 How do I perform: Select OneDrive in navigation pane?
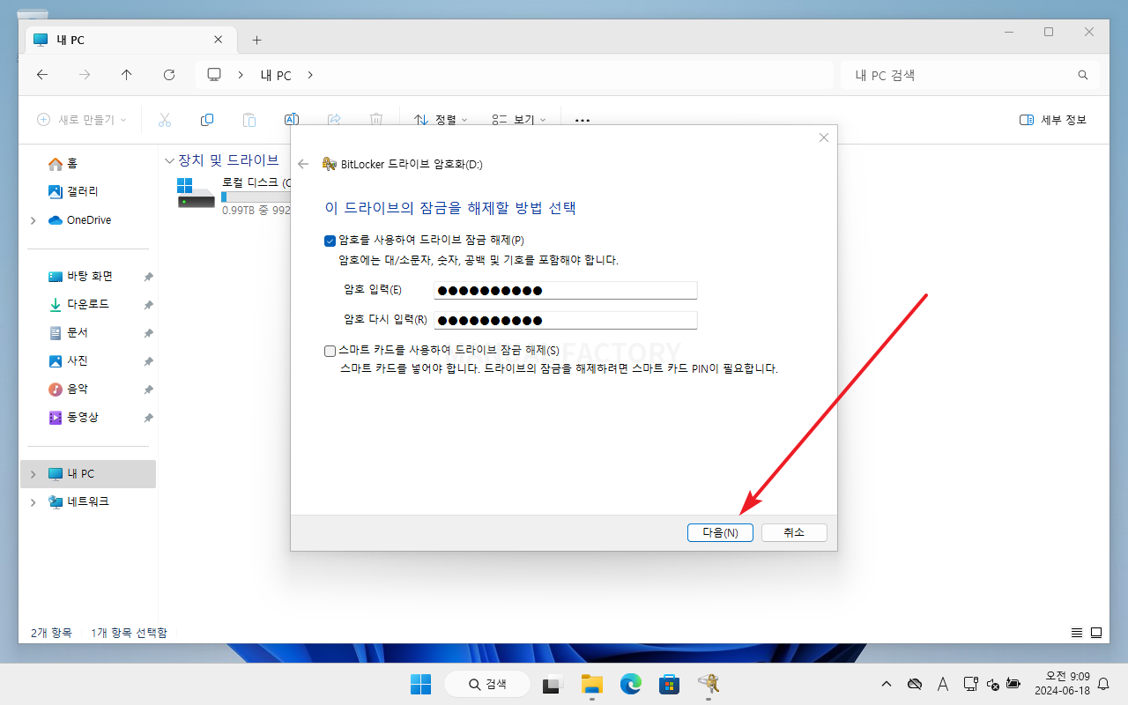click(87, 219)
